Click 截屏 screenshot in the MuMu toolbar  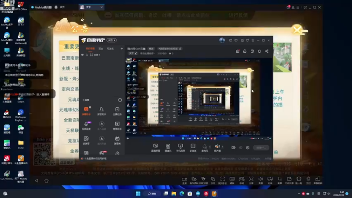point(280,180)
